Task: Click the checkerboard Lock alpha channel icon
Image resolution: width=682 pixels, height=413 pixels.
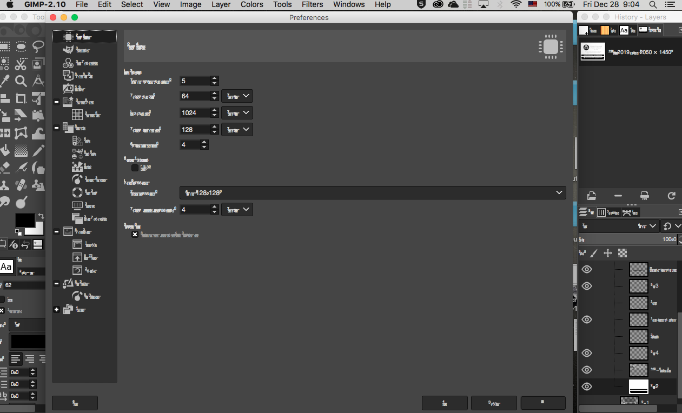Action: tap(623, 253)
